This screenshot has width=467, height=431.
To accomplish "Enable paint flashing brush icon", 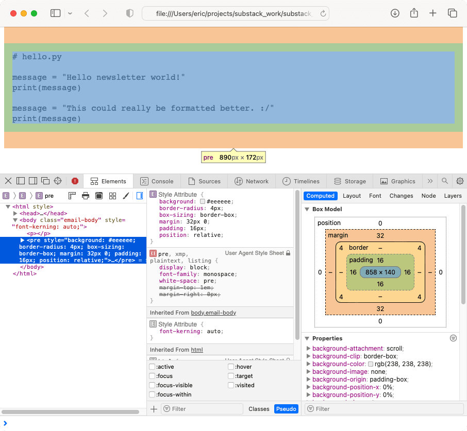I will [126, 196].
